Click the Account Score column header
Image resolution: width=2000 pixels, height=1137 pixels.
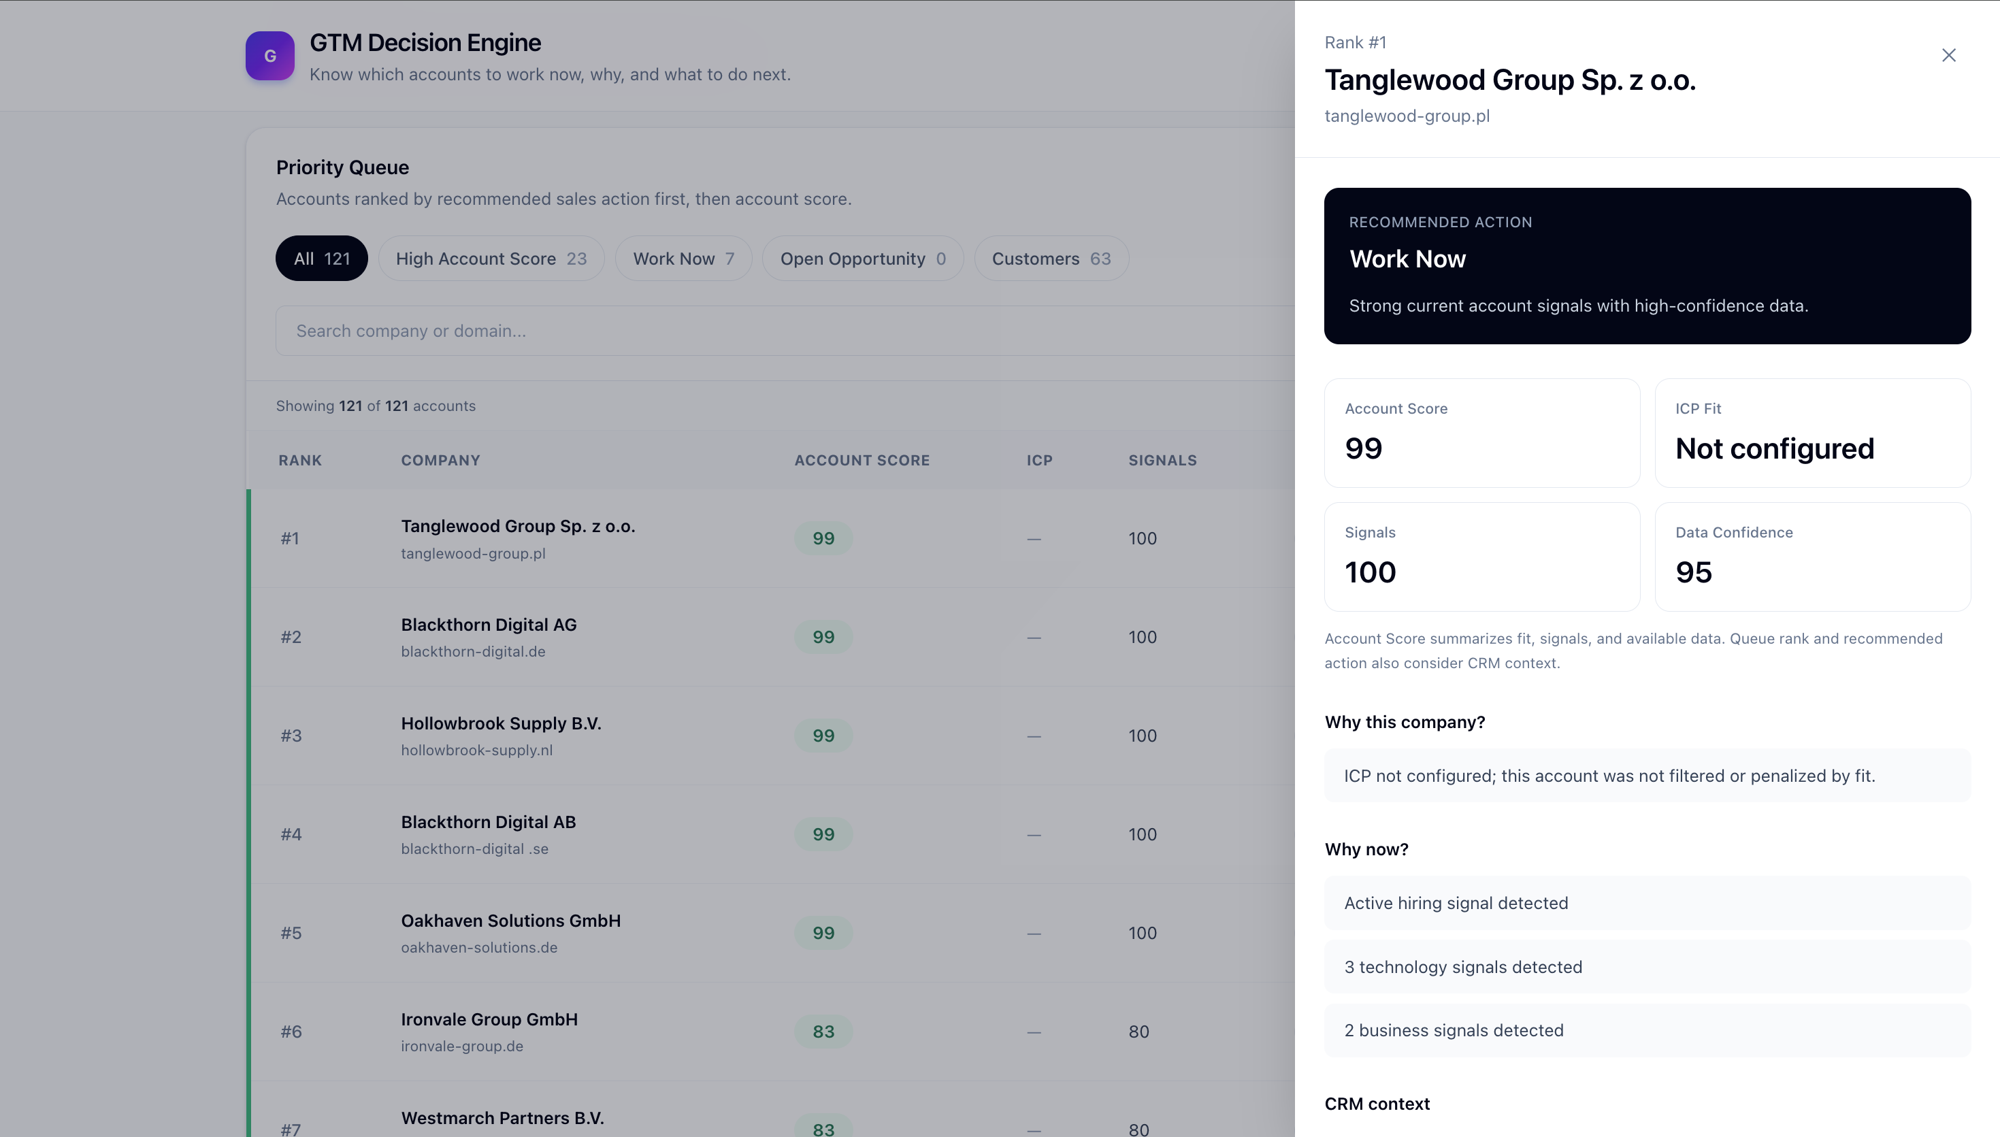point(862,460)
